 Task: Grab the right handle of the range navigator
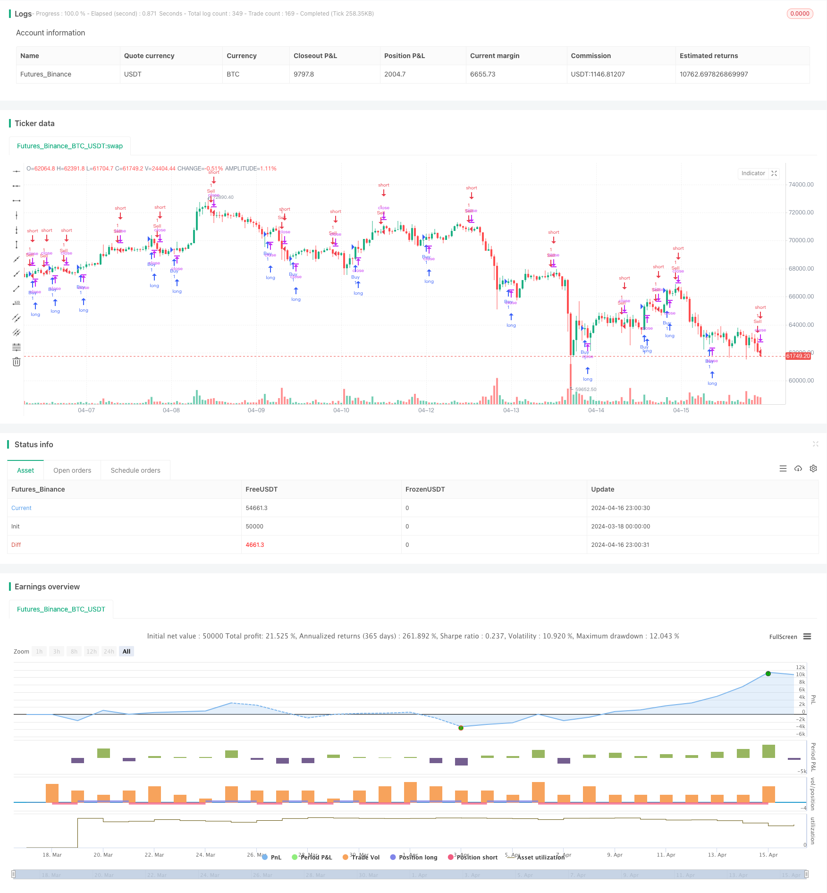click(x=807, y=874)
